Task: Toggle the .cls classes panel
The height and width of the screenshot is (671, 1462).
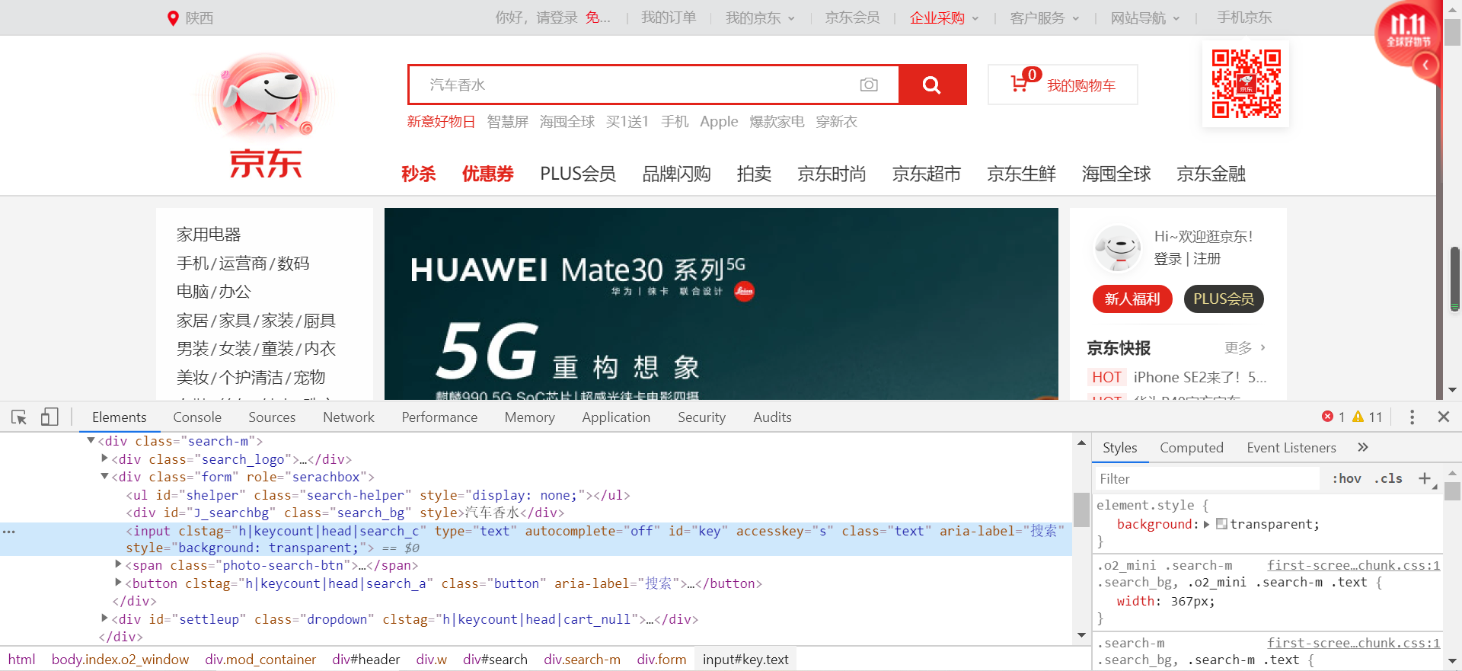Action: (x=1388, y=478)
